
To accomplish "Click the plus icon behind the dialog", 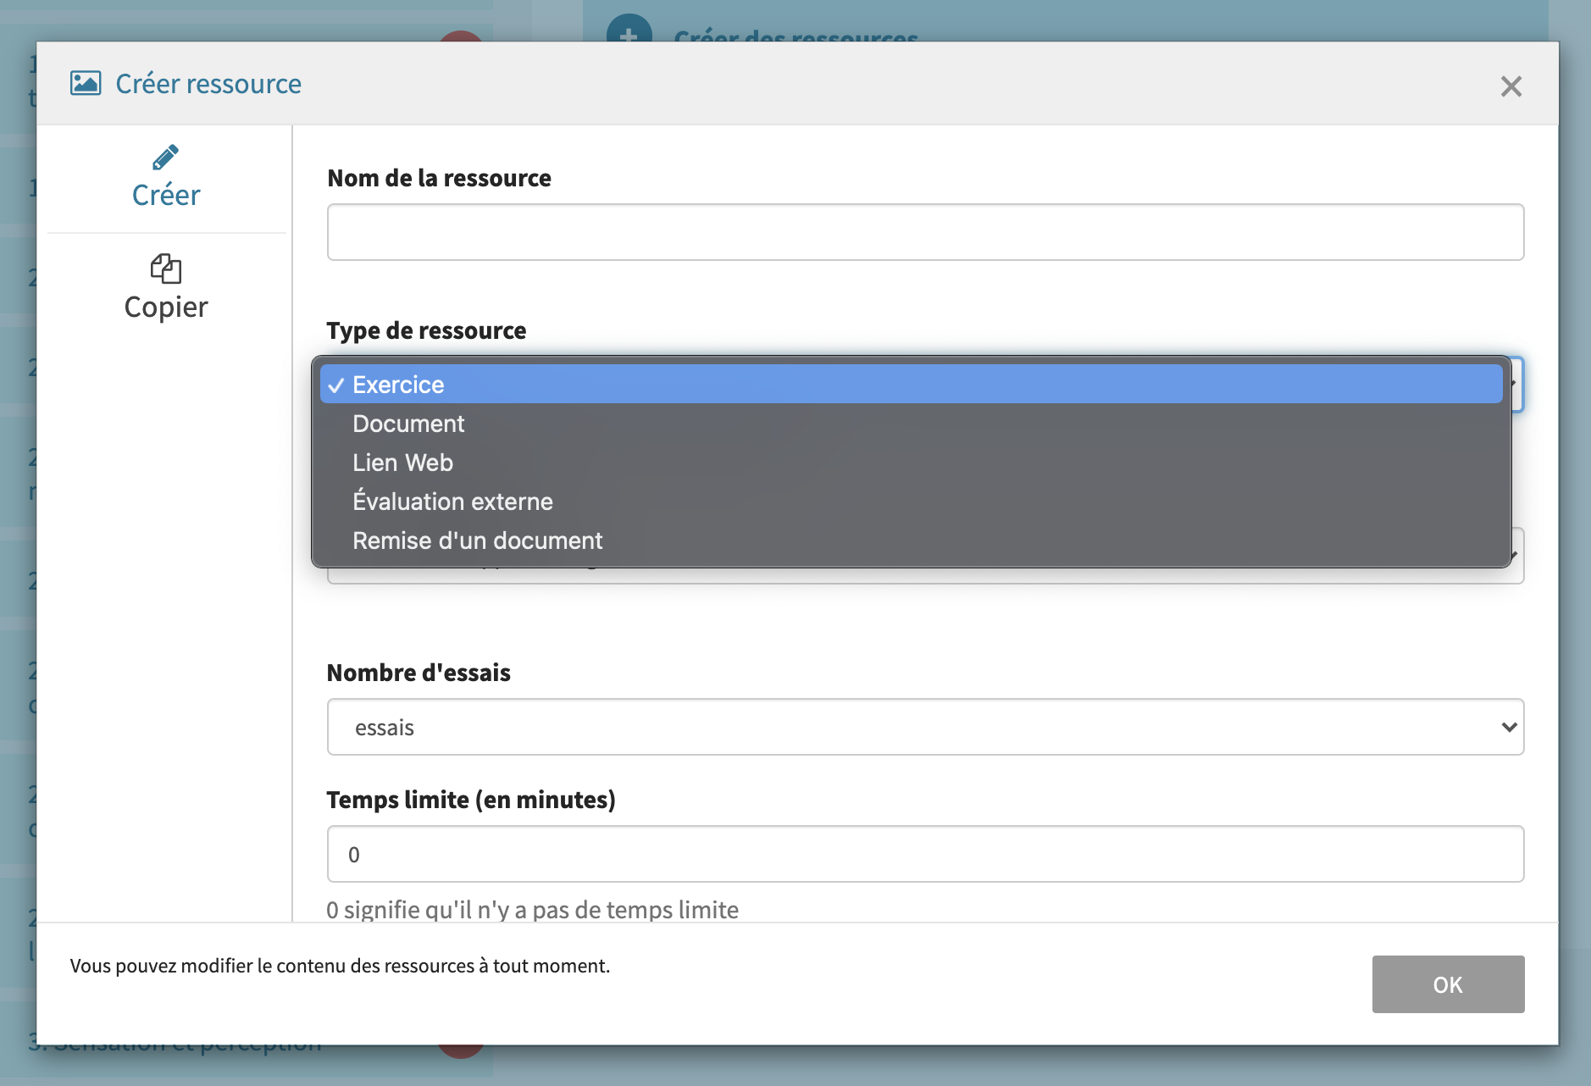I will click(x=629, y=30).
